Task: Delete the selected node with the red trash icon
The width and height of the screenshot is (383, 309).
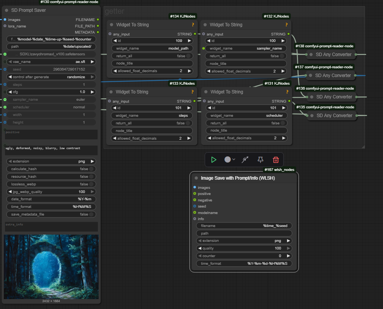Action: (276, 159)
